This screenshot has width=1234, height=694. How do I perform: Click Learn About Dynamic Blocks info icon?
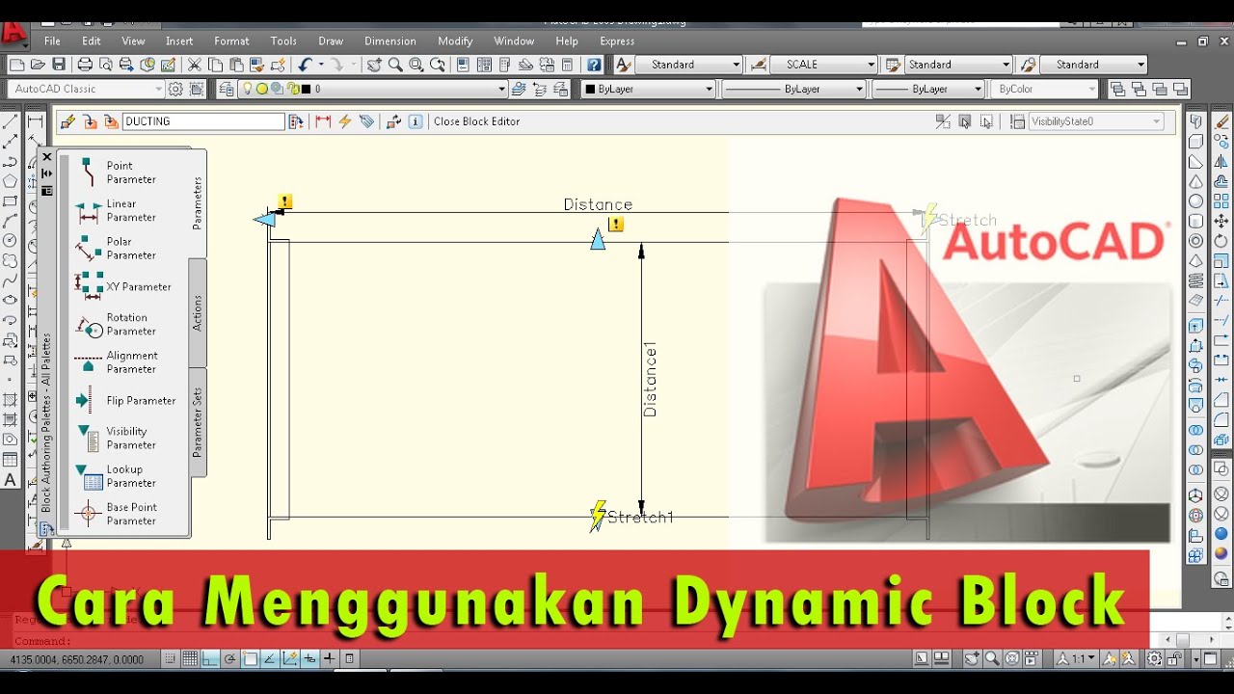[416, 121]
